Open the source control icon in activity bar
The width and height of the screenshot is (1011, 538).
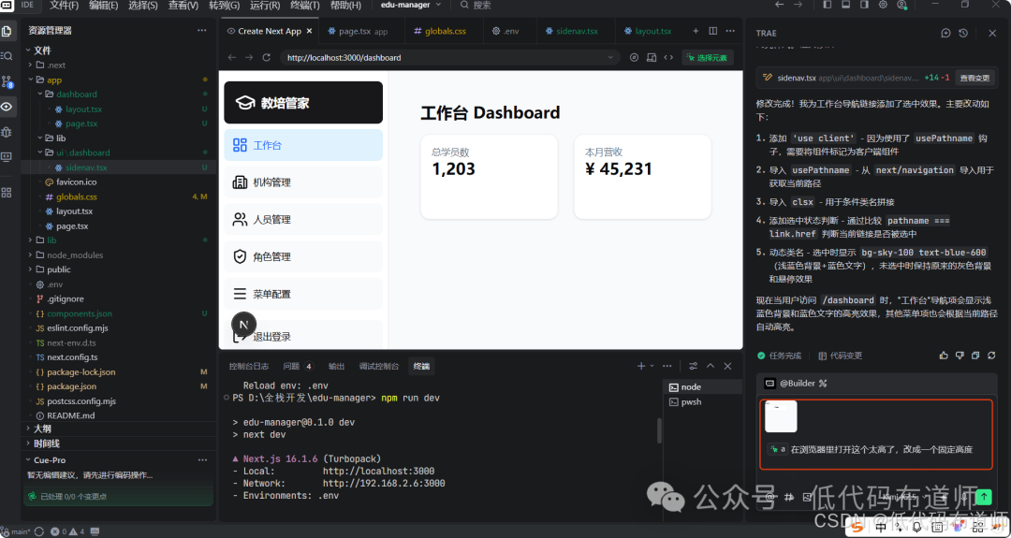(x=7, y=81)
